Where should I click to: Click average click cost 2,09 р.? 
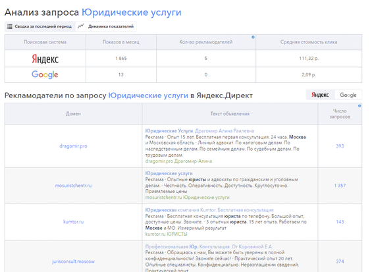click(x=309, y=75)
